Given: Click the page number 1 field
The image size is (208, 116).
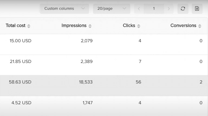Looking at the screenshot, I should [x=154, y=9].
